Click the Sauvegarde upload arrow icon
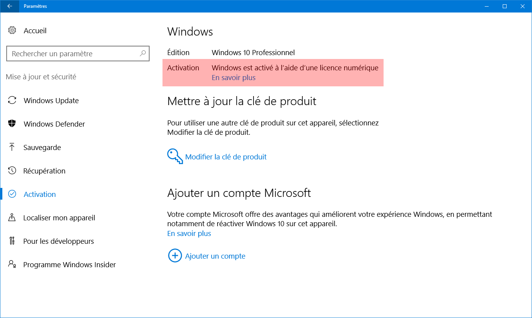The image size is (532, 318). [x=12, y=147]
